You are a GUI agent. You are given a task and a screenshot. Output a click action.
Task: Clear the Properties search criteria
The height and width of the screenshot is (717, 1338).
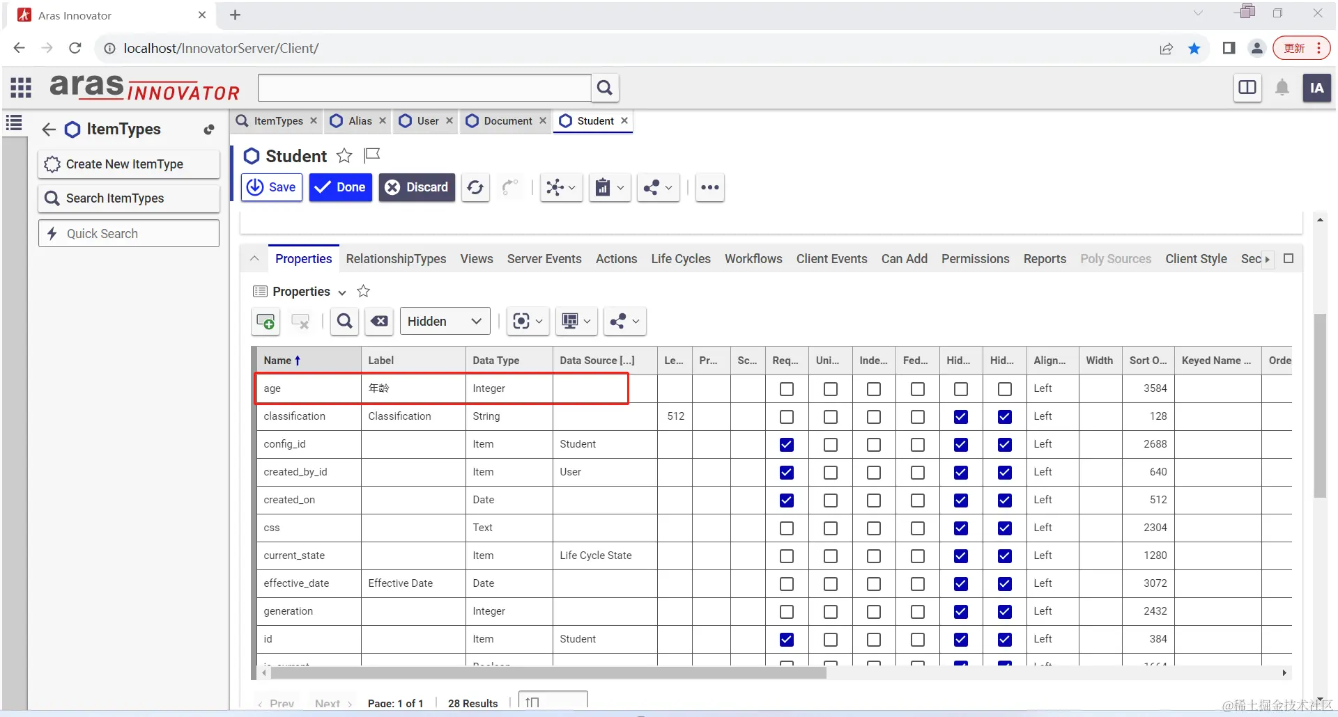[x=379, y=321]
